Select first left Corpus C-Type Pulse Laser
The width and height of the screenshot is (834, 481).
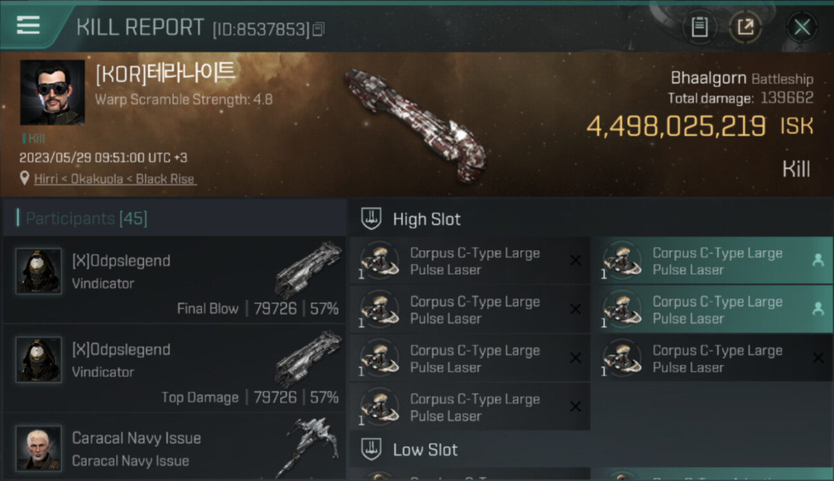pyautogui.click(x=470, y=261)
